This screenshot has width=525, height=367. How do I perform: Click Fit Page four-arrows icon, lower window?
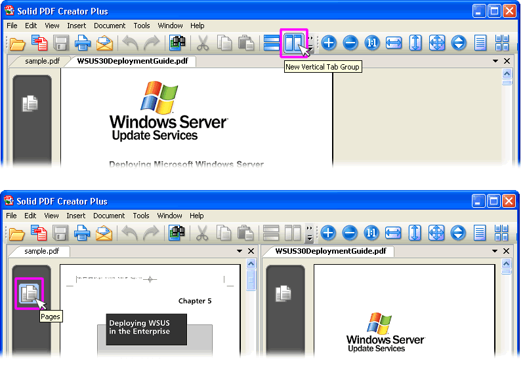tap(436, 233)
